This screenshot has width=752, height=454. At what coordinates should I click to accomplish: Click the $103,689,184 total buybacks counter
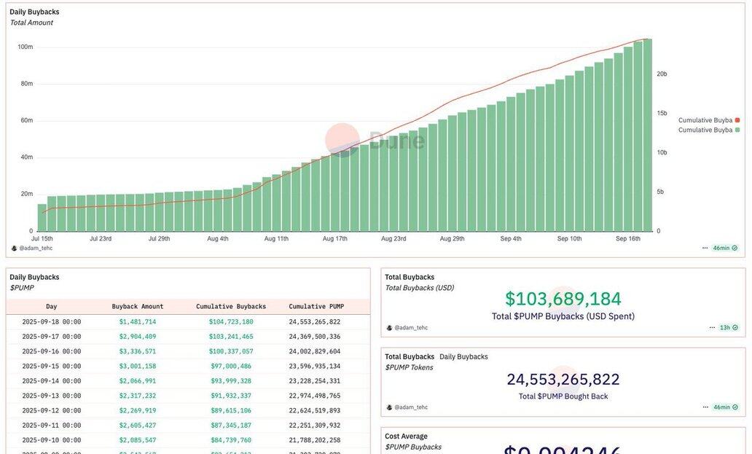click(563, 299)
